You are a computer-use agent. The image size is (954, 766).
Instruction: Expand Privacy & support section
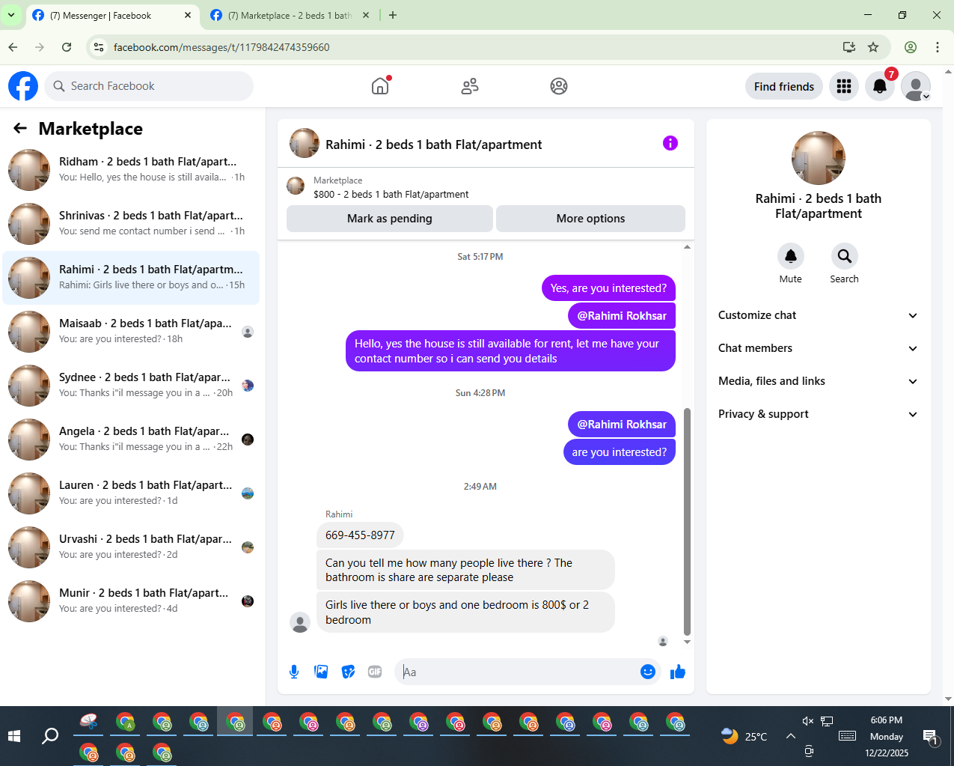pos(819,414)
